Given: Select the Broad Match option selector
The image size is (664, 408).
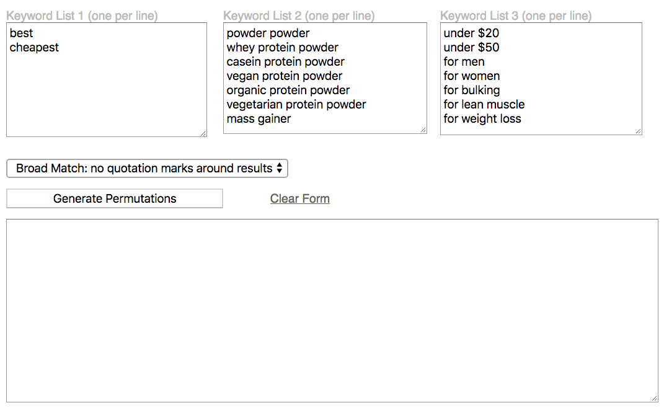Looking at the screenshot, I should 147,168.
